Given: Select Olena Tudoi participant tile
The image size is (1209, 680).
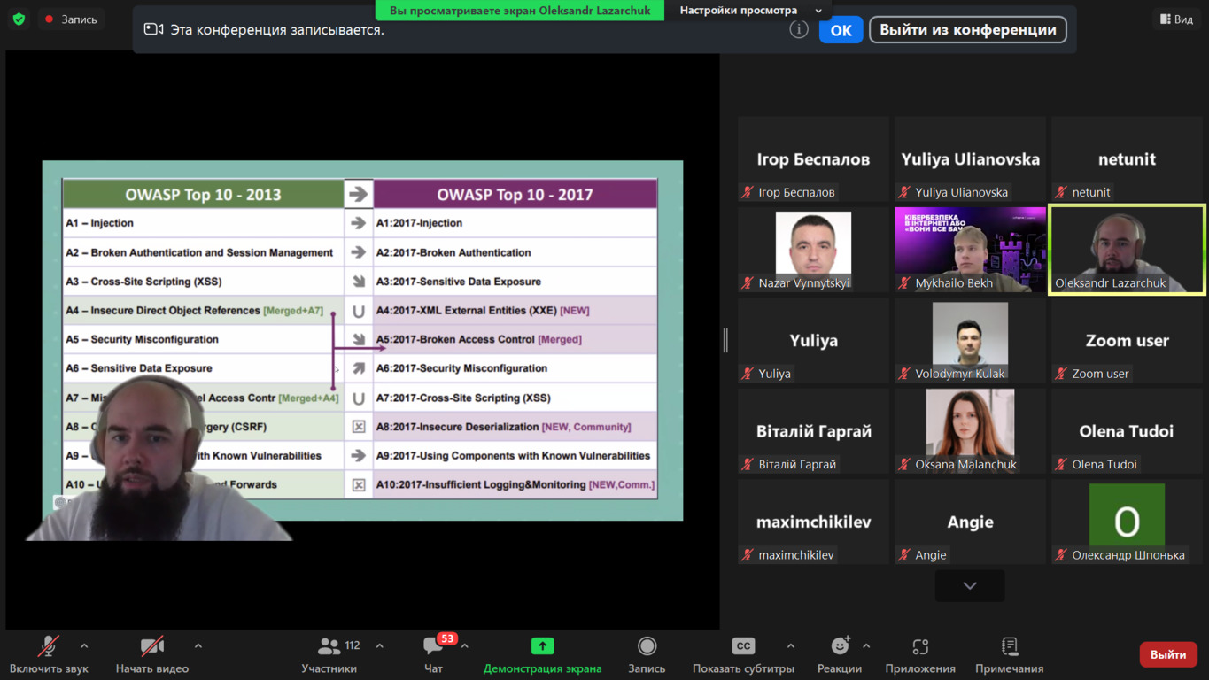Looking at the screenshot, I should pos(1127,431).
